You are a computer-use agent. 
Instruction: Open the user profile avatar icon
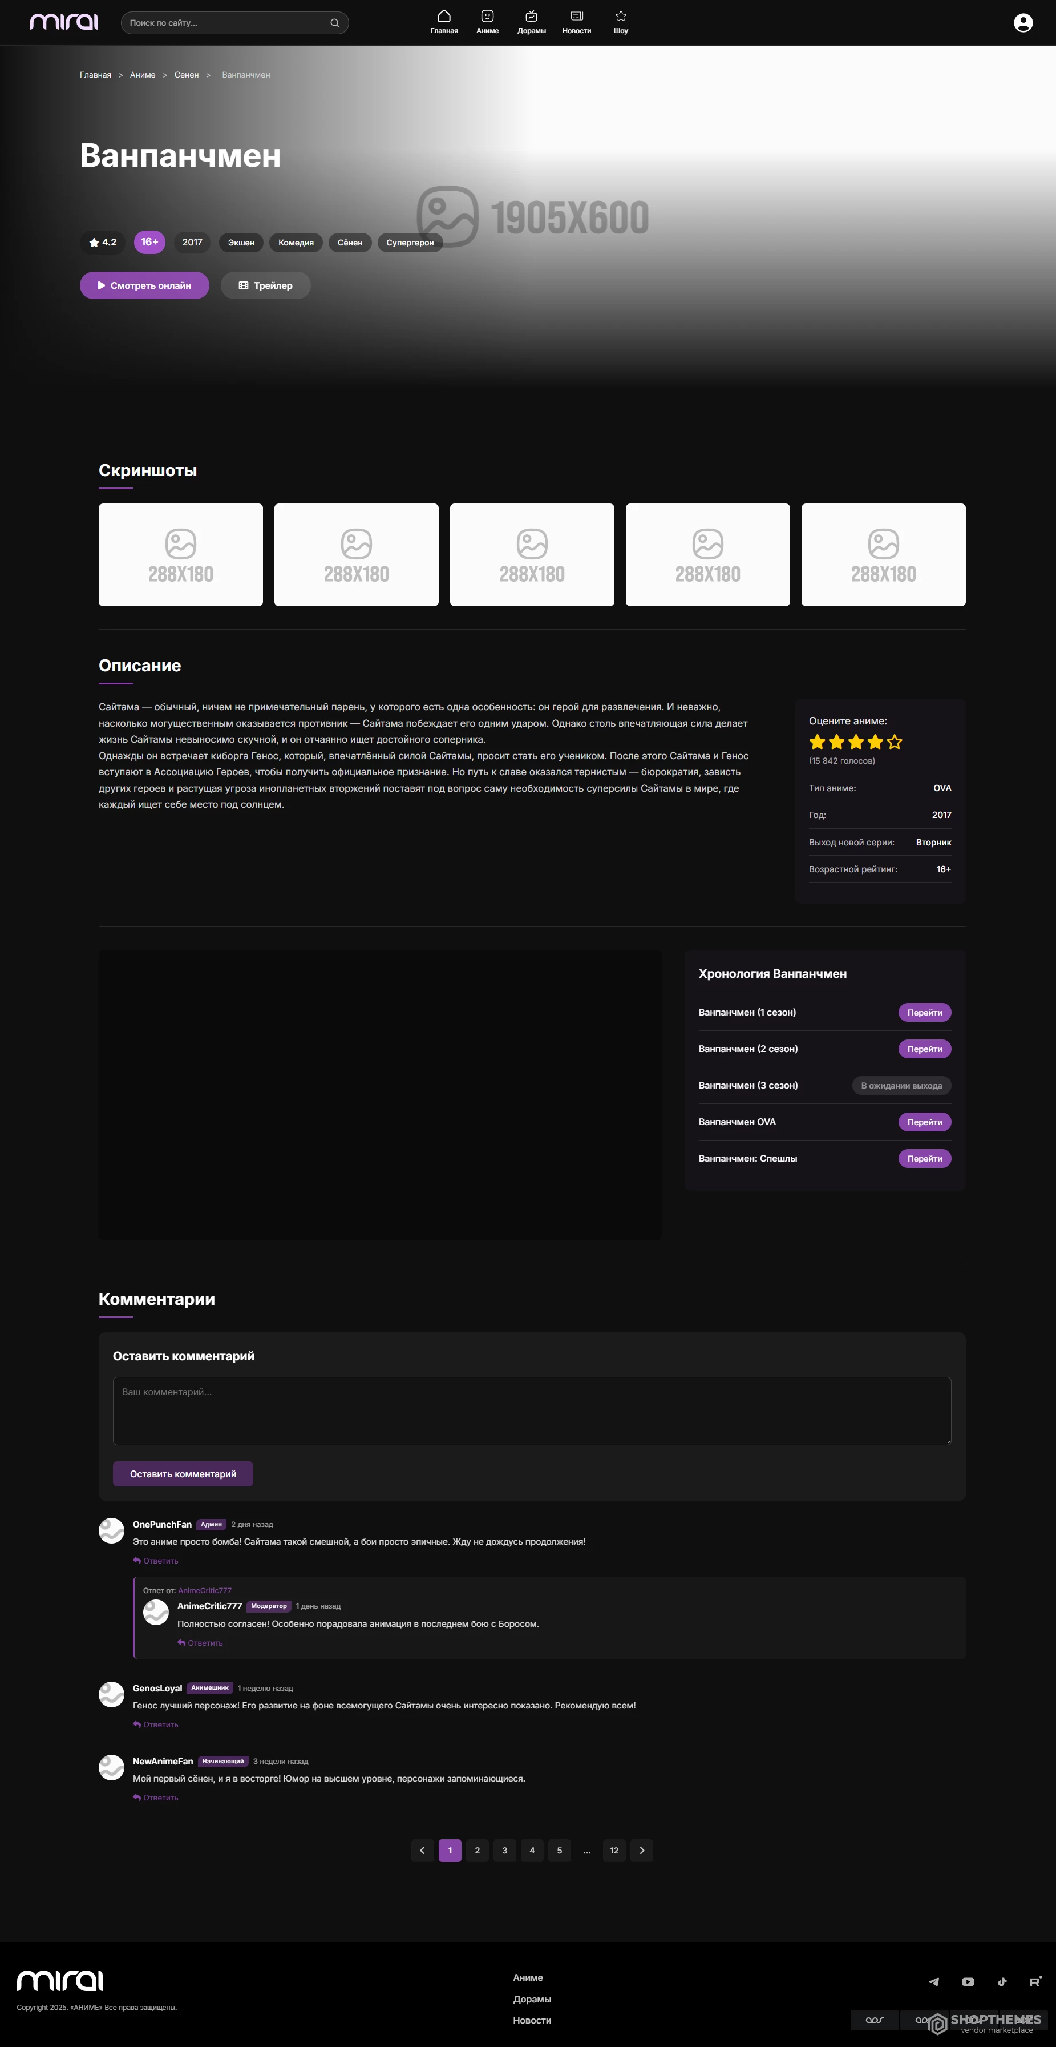[x=1023, y=23]
